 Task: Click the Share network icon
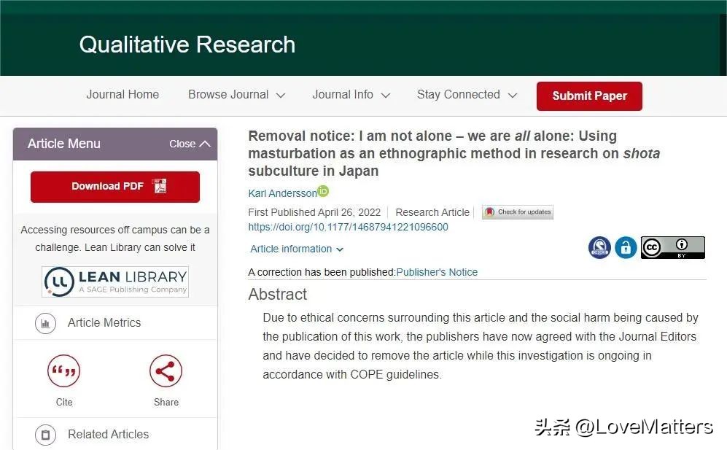tap(166, 371)
